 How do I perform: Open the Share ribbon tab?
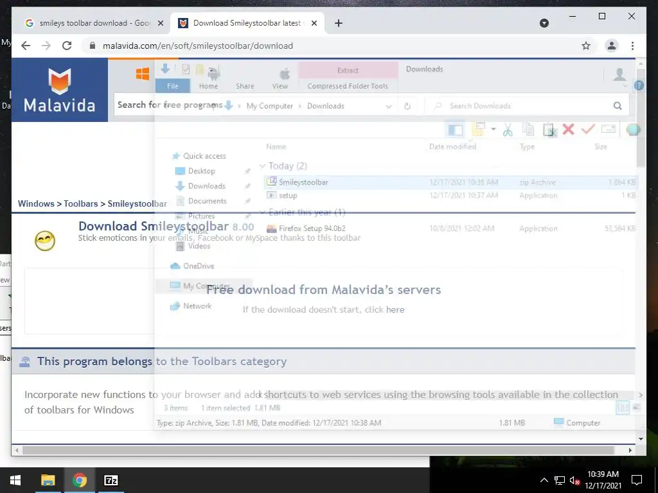(245, 86)
